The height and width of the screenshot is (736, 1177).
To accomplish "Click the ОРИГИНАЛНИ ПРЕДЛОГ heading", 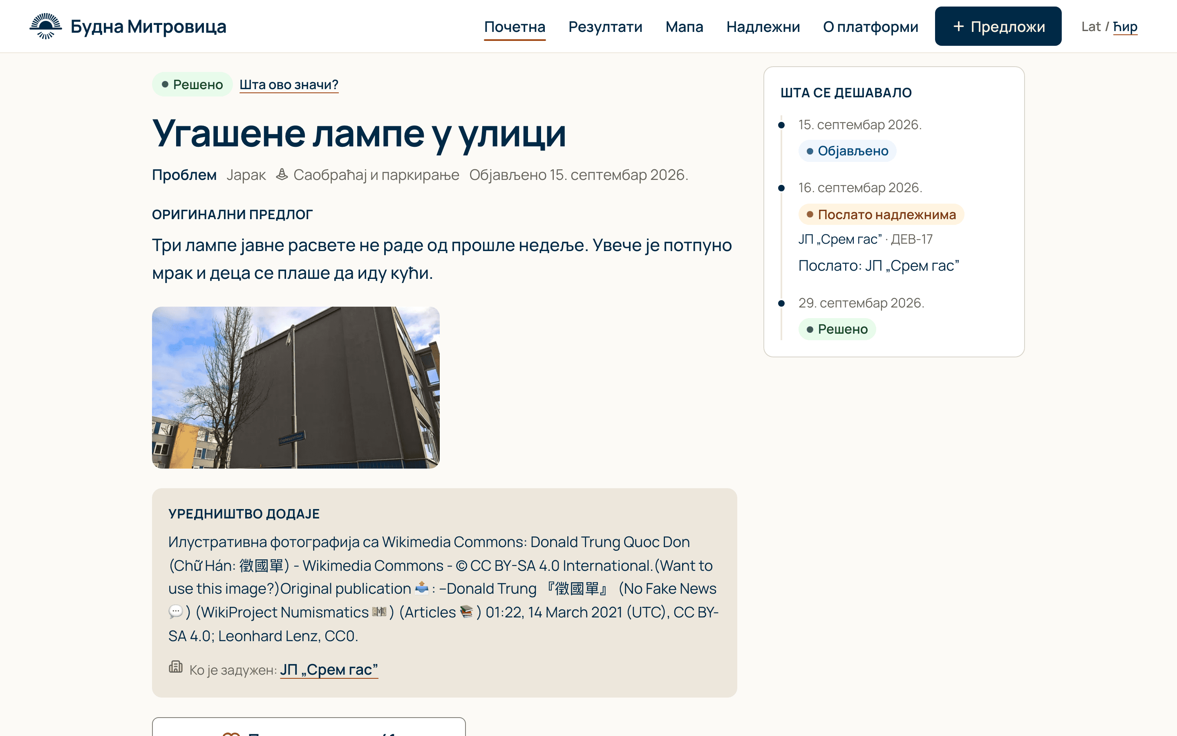I will coord(232,215).
